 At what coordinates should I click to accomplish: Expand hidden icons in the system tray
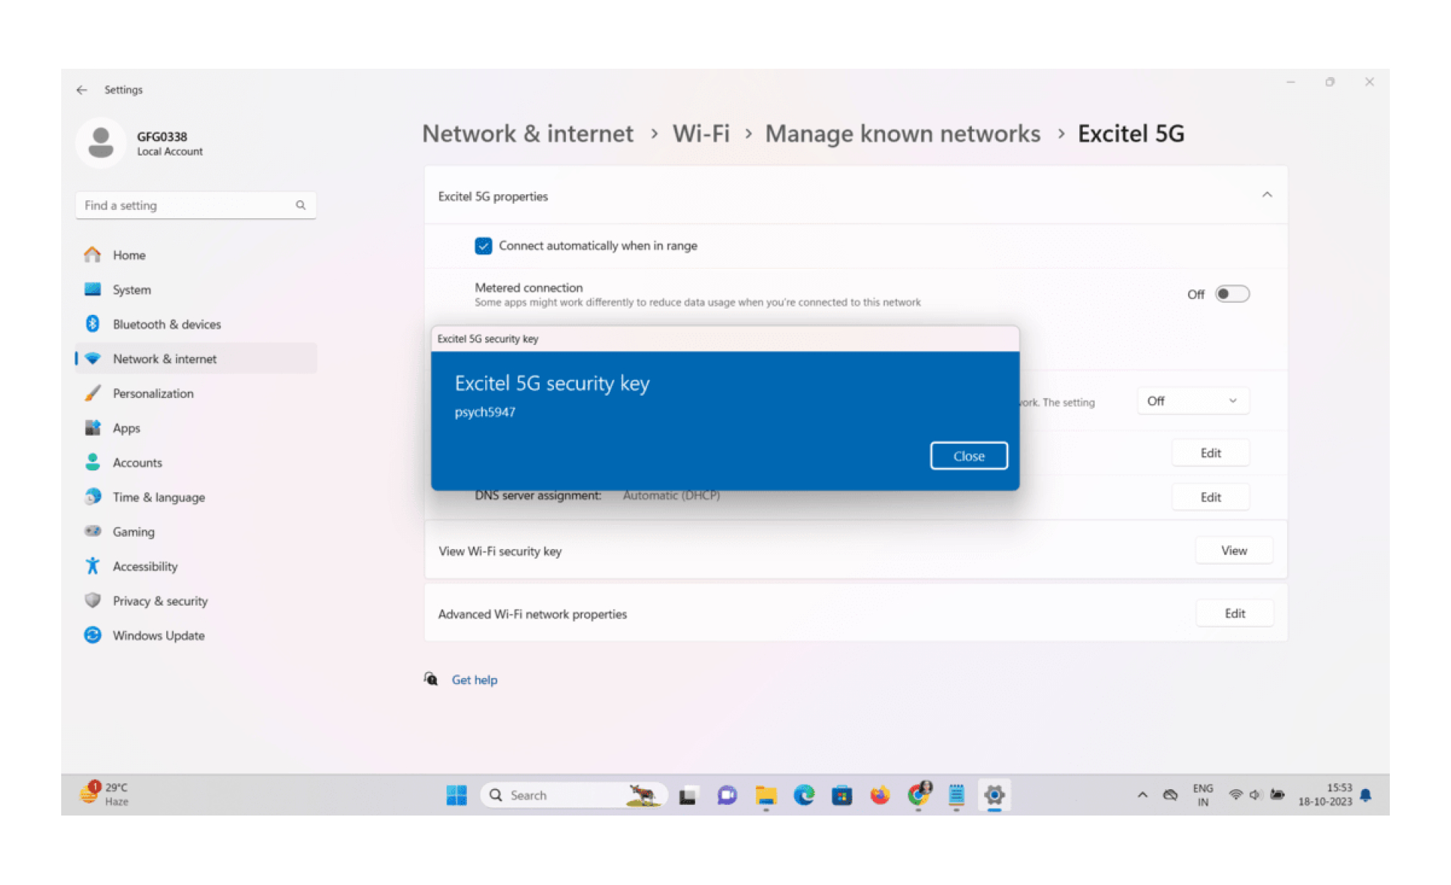[1140, 794]
